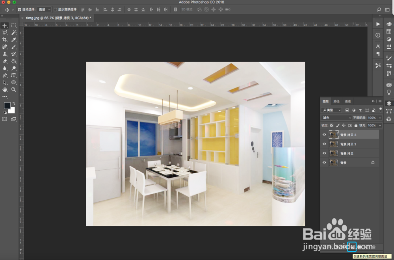Hide the 背景 拷贝 2 layer
Image resolution: width=394 pixels, height=260 pixels.
(x=324, y=144)
